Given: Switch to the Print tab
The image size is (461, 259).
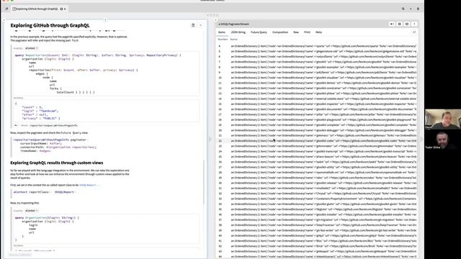Looking at the screenshot, I should coord(308,32).
